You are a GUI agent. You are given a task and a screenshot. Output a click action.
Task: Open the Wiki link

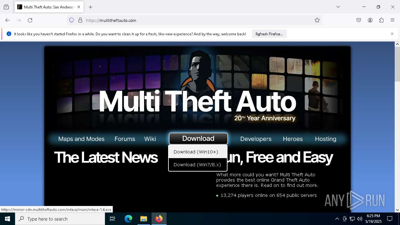click(150, 139)
